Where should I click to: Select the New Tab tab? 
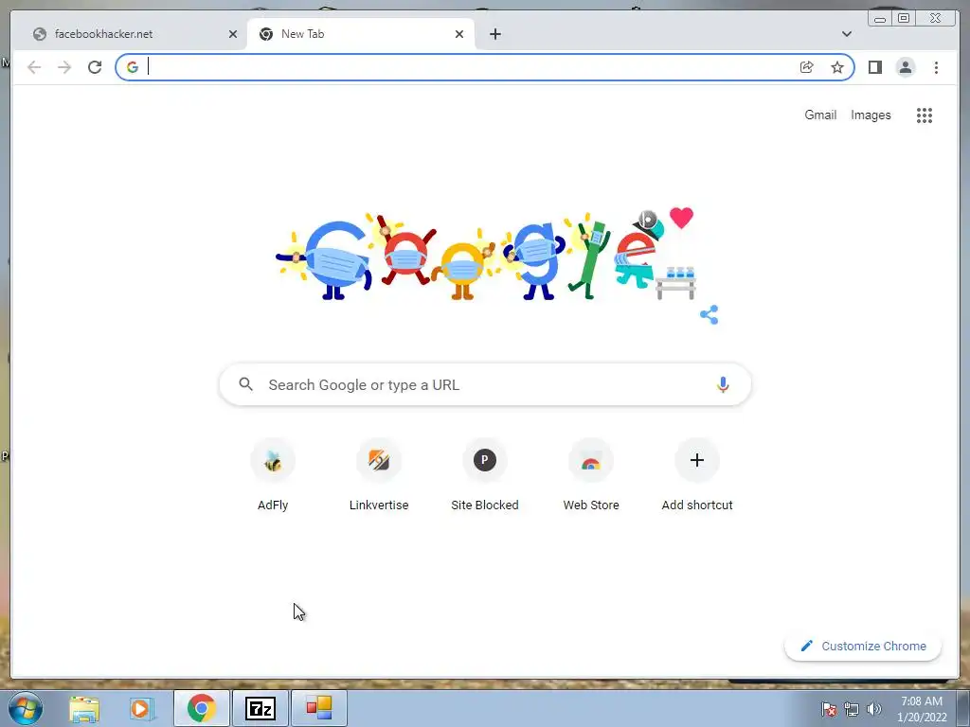[x=361, y=34]
